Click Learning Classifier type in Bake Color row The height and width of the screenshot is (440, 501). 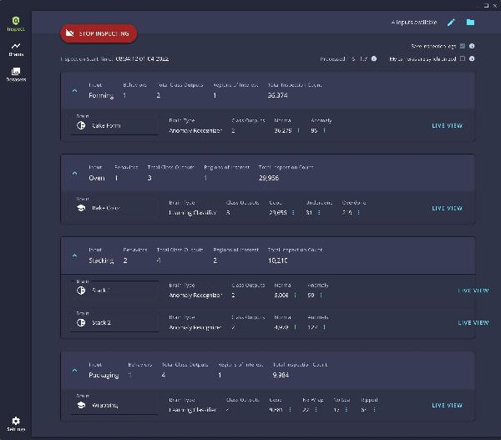[192, 213]
